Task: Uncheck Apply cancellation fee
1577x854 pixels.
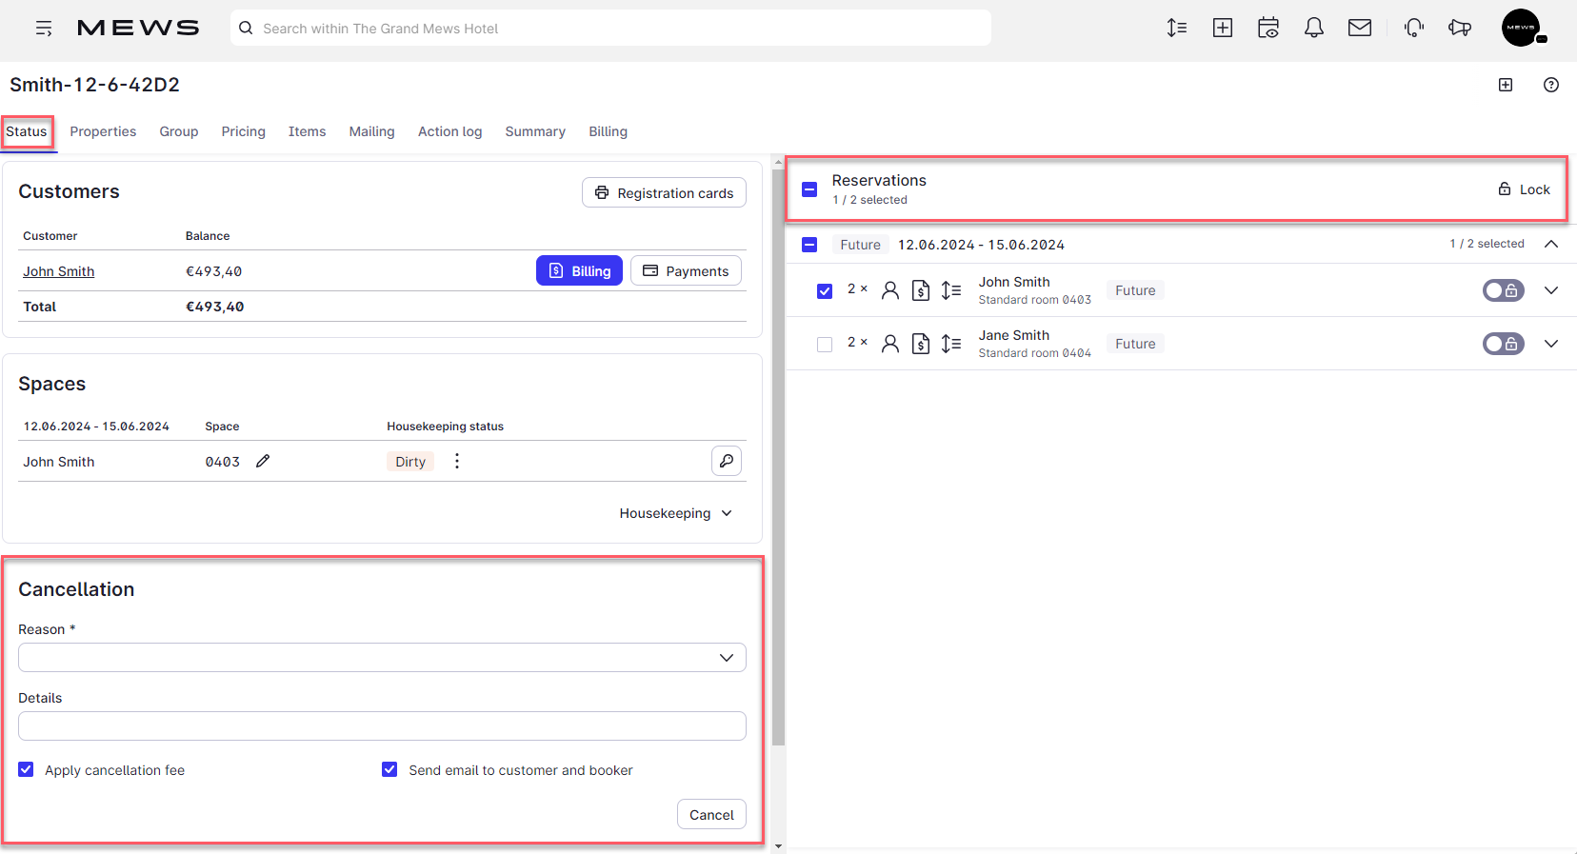Action: 26,769
